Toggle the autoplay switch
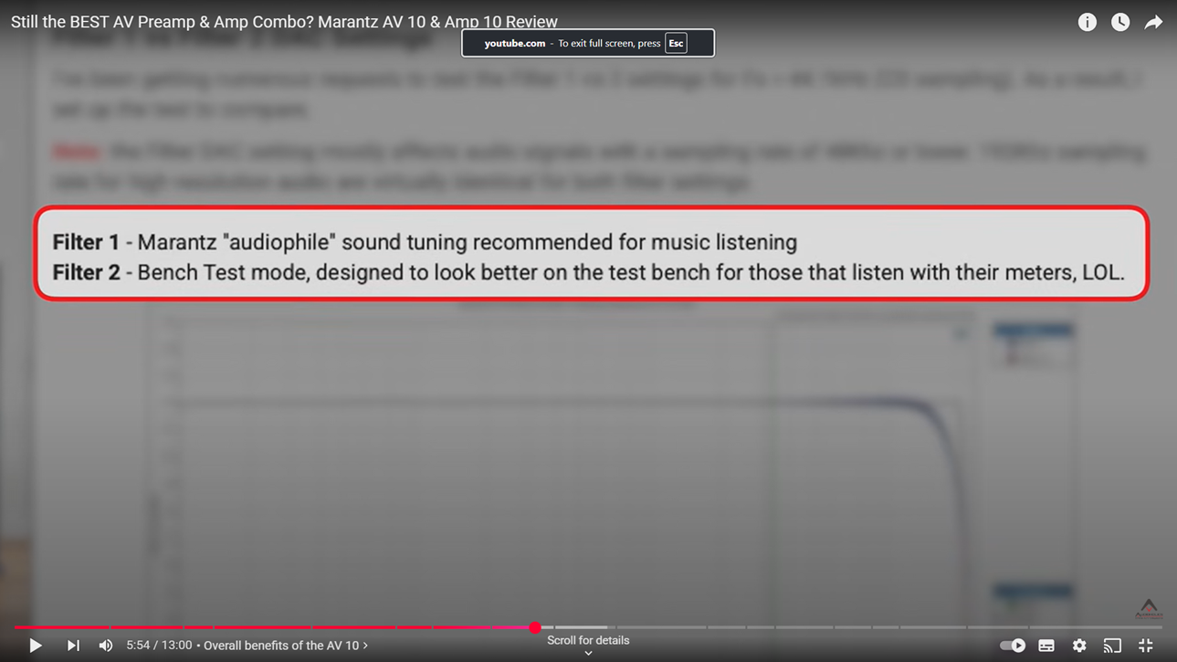This screenshot has height=662, width=1177. click(x=1012, y=646)
